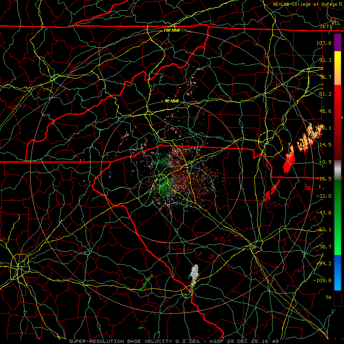Select the -78.7 scale label

point(324,247)
